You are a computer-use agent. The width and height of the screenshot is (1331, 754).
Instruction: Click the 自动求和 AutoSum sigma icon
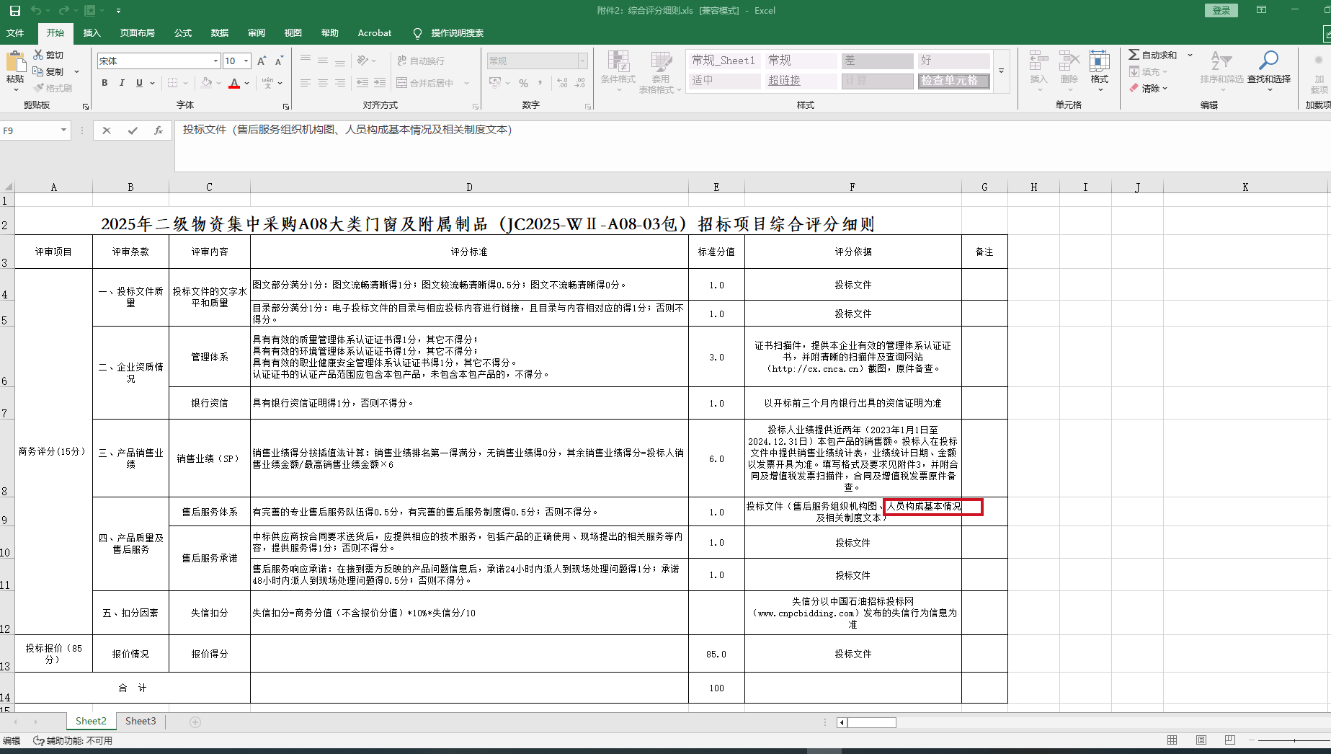click(1134, 55)
